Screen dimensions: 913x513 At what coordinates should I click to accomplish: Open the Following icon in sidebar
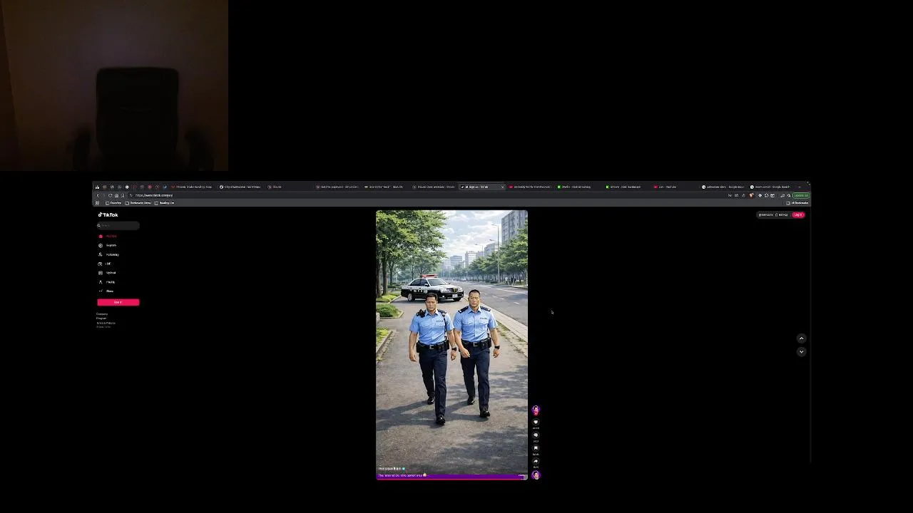(x=101, y=254)
